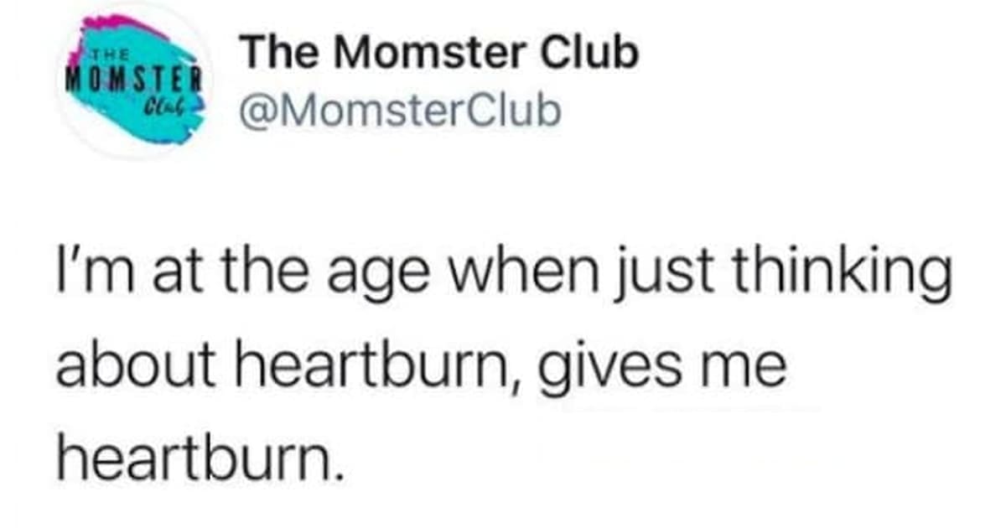This screenshot has width=1006, height=528.
Task: Open The Momster Club display name
Action: pos(439,54)
